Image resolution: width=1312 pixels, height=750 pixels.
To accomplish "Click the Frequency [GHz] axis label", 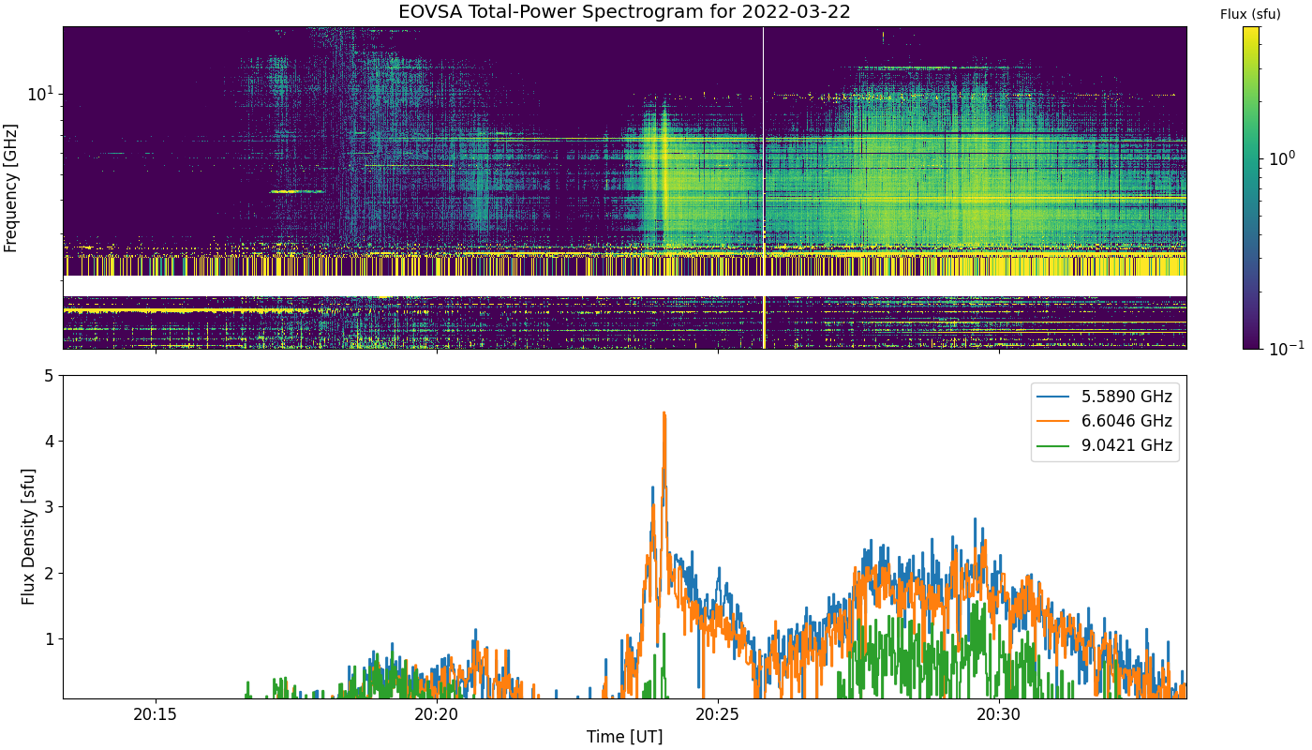I will click(x=11, y=187).
